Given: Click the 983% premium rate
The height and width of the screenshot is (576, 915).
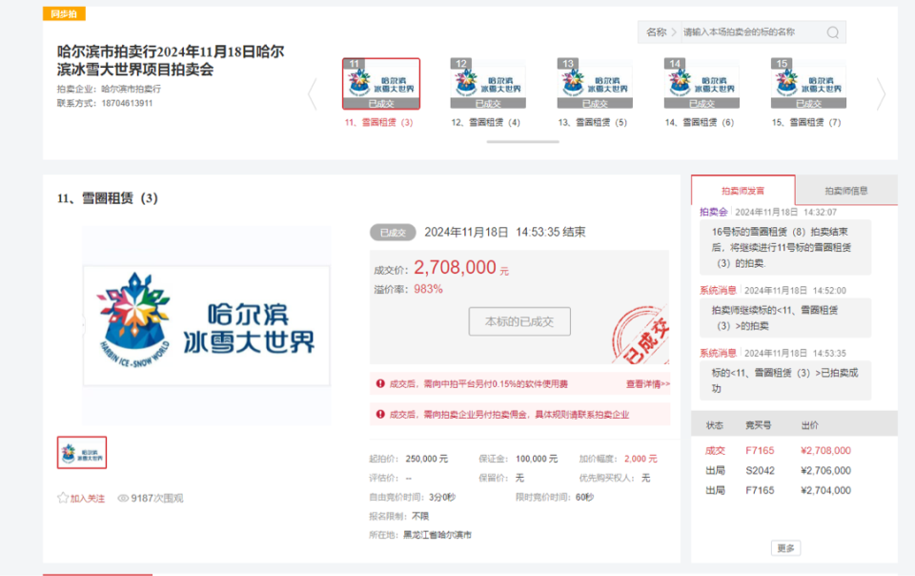Looking at the screenshot, I should click(x=428, y=289).
